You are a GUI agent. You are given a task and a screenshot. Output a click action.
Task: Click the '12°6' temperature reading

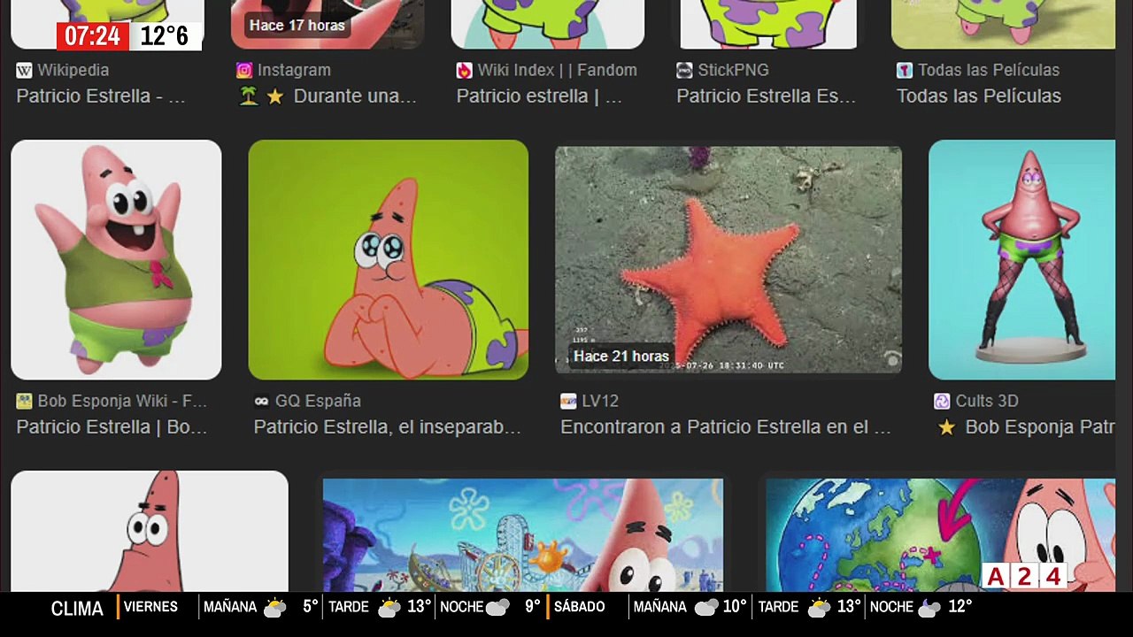pos(164,36)
